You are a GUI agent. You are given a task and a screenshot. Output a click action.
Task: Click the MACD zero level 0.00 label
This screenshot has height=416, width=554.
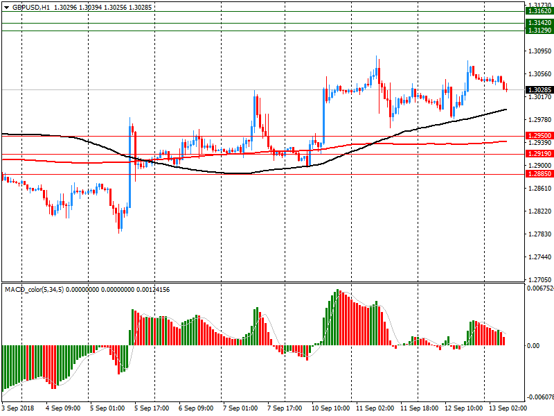click(x=533, y=345)
